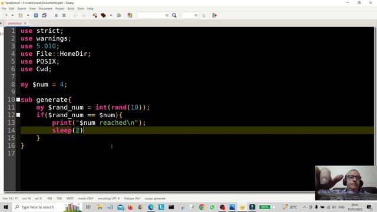Open the Build menu
This screenshot has width=377, height=212.
pos(71,8)
